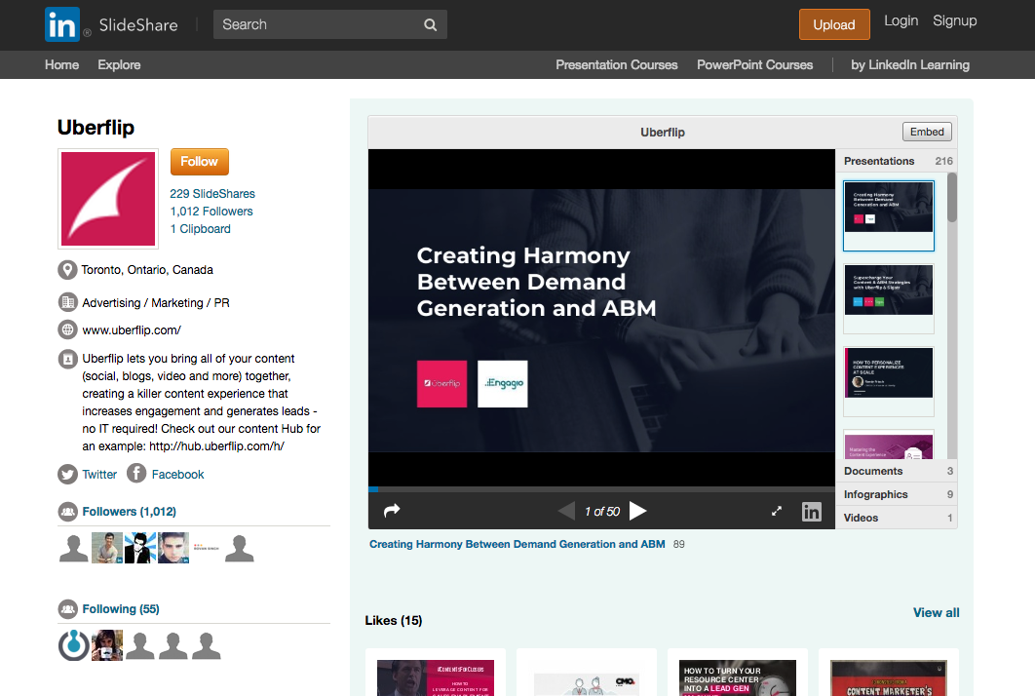Toggle fullscreen view of the presentation
This screenshot has height=696, width=1035.
(x=777, y=511)
